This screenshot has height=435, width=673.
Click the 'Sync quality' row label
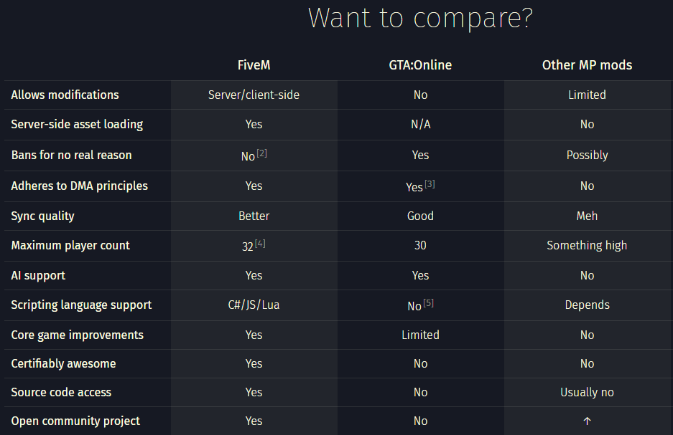pos(42,216)
